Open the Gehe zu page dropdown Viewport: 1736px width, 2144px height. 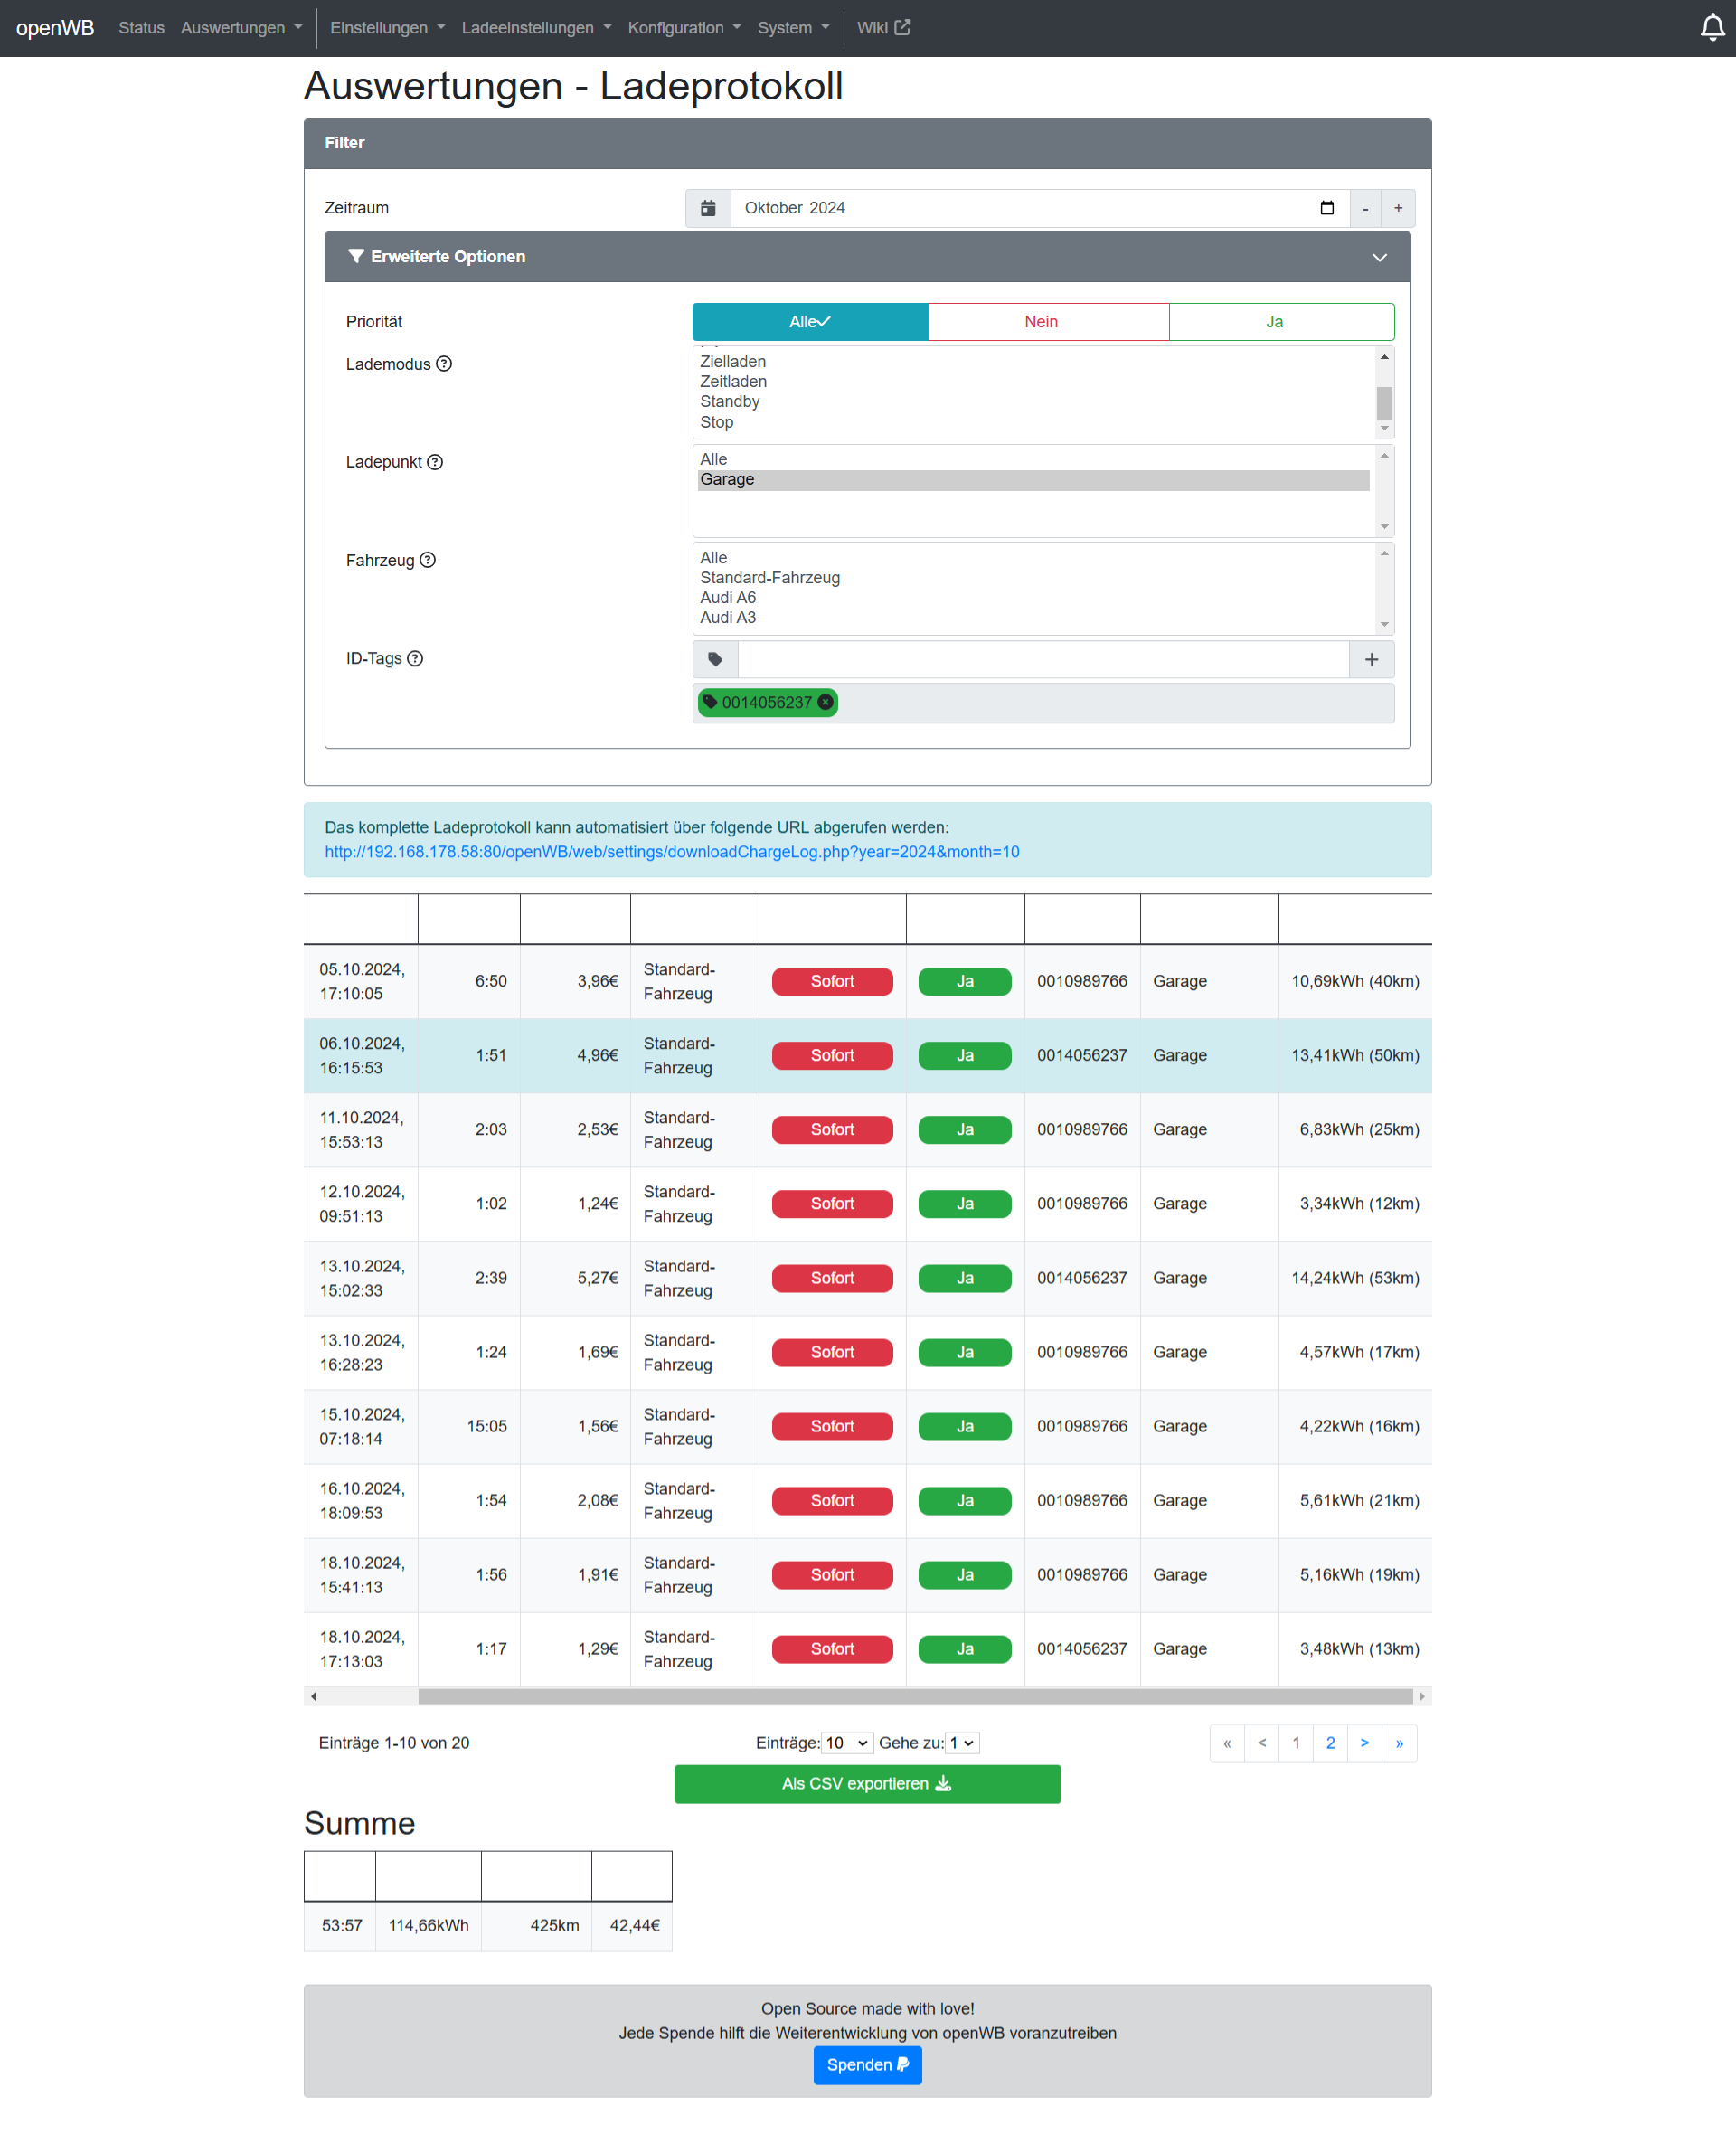[x=961, y=1743]
